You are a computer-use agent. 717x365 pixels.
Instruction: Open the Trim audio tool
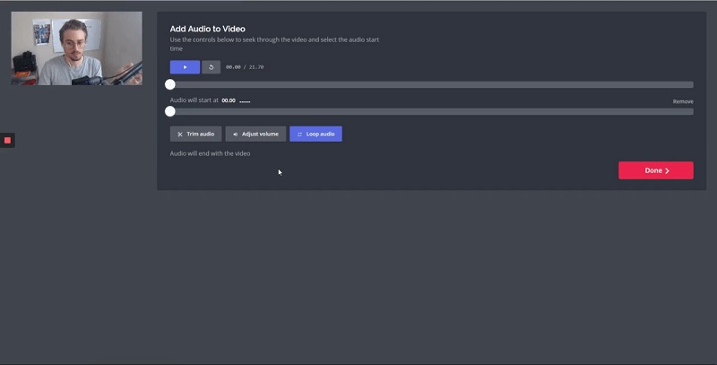pyautogui.click(x=196, y=134)
